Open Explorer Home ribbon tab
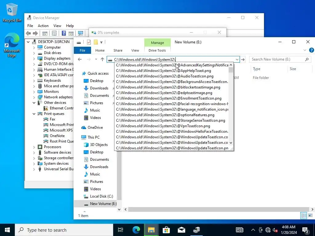315x236 pixels. (x=100, y=50)
